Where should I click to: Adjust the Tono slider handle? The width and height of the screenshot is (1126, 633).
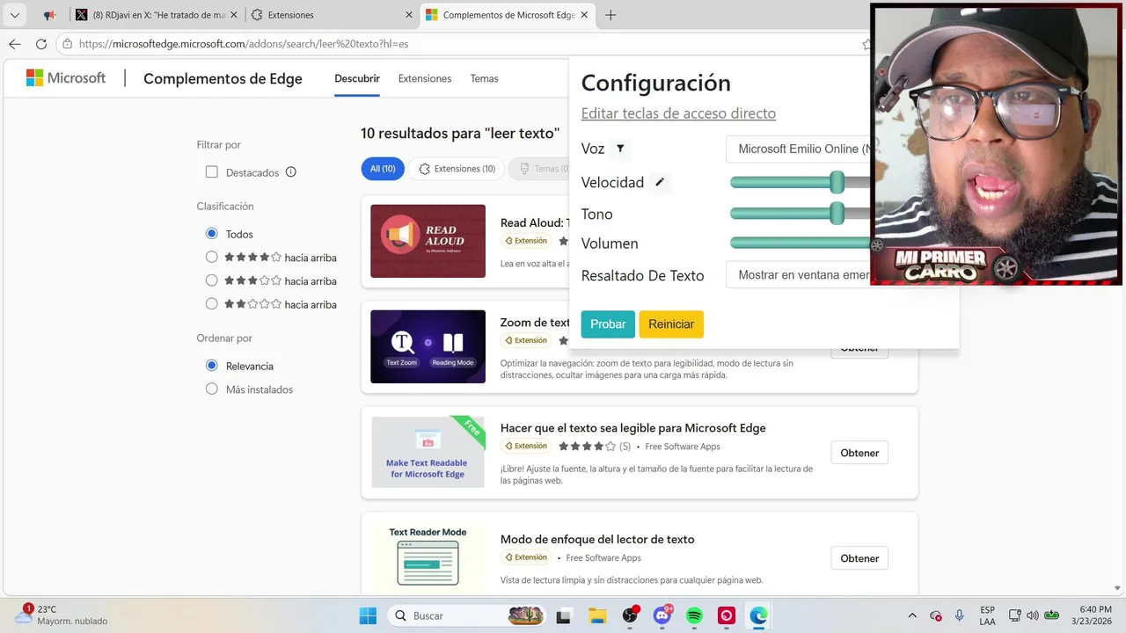837,214
